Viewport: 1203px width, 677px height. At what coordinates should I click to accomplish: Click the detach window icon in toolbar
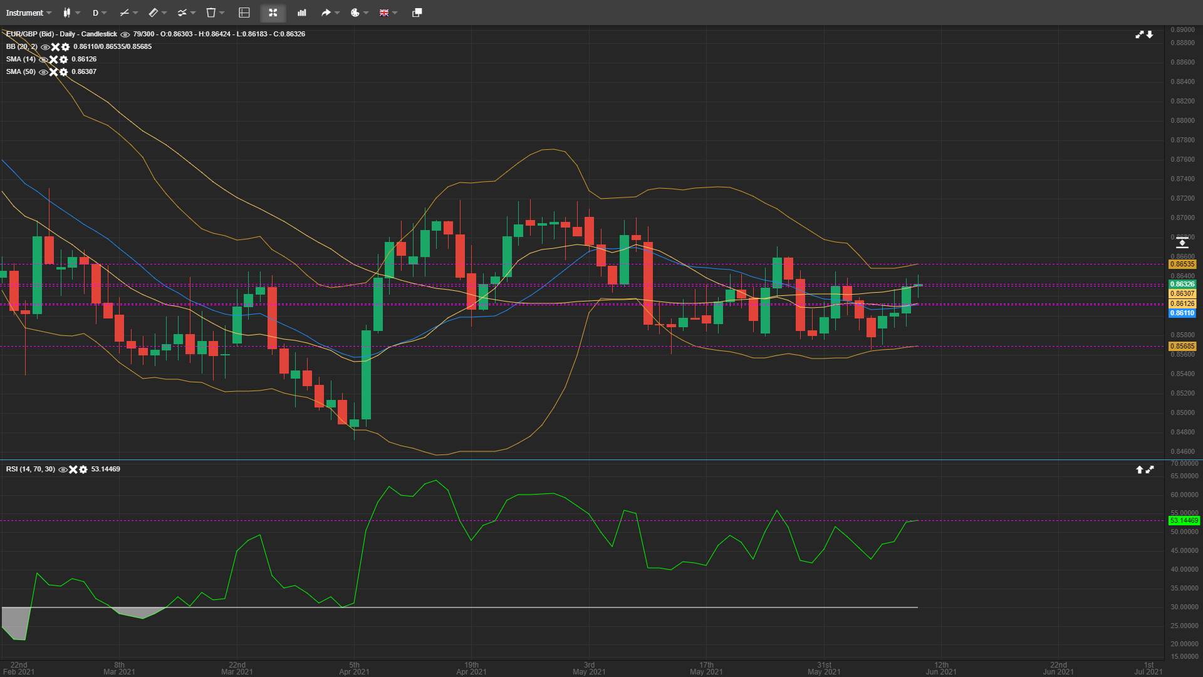(417, 13)
